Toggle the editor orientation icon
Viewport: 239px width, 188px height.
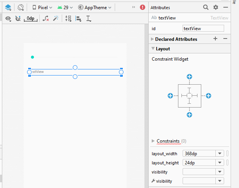tap(21, 7)
